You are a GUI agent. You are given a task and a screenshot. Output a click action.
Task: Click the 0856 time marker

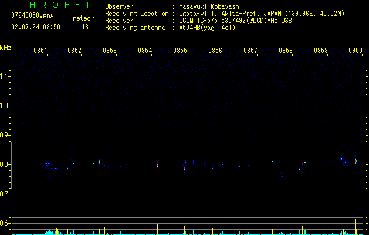[x=215, y=51]
